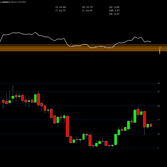Click the 'OL: 6.31' reading
Image resolution: width=167 pixels, height=167 pixels.
(114, 14)
